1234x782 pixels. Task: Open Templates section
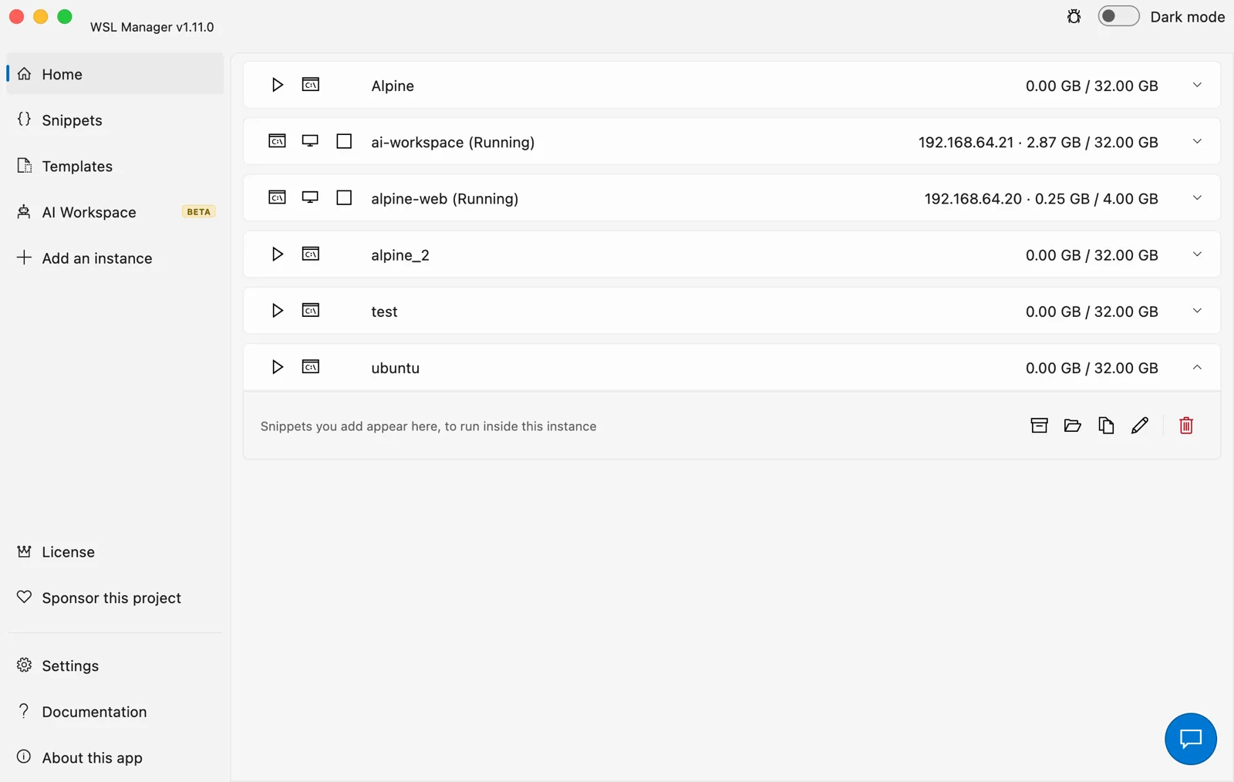(x=115, y=166)
